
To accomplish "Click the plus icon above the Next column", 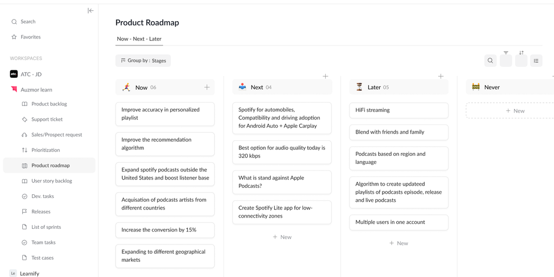I will point(325,76).
